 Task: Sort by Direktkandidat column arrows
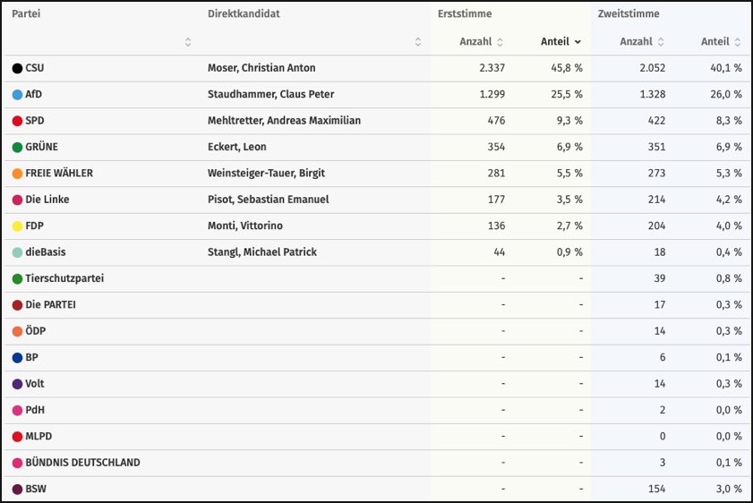click(x=418, y=42)
